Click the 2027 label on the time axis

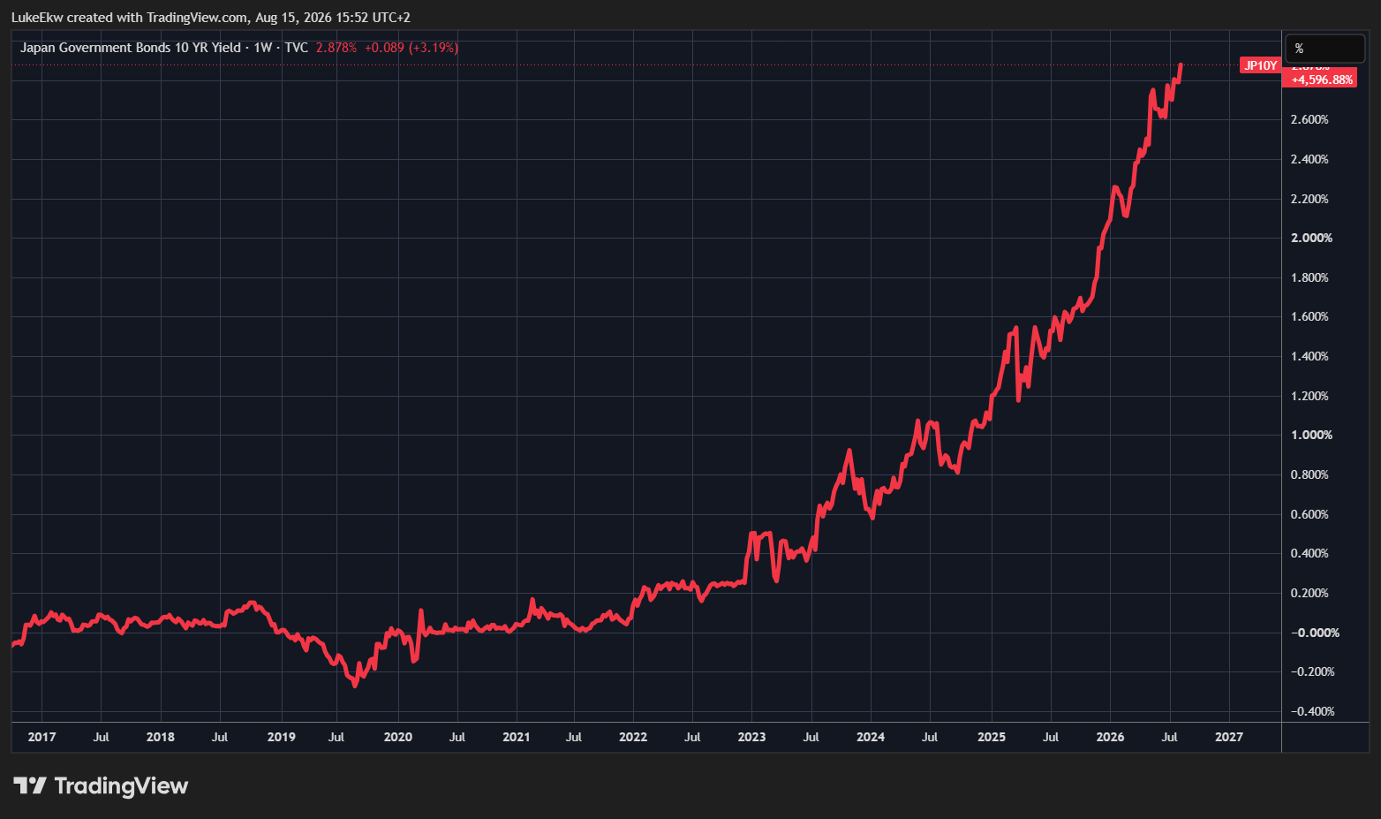(x=1229, y=737)
